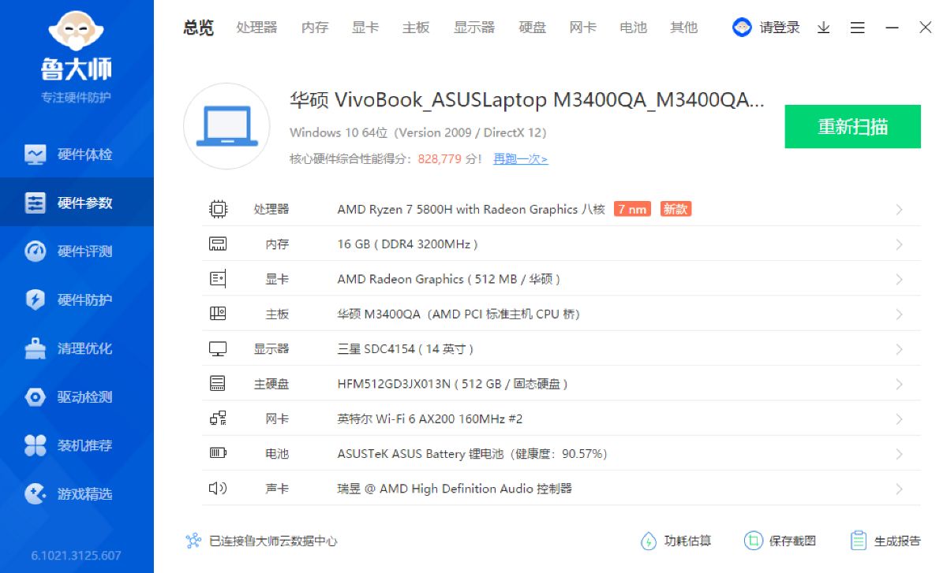The height and width of the screenshot is (573, 947).
Task: Open 硬件防护 shield icon in sidebar
Action: 36,300
